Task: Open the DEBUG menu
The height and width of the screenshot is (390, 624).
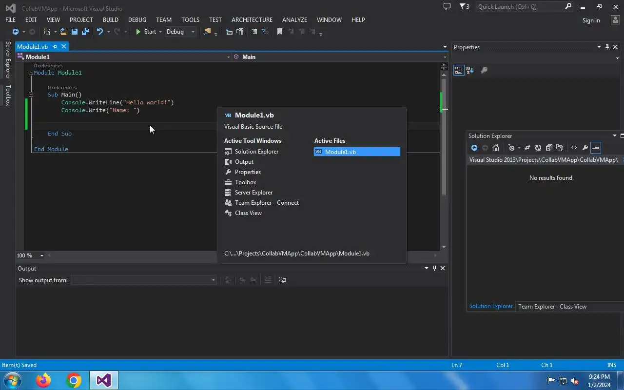Action: 137,19
